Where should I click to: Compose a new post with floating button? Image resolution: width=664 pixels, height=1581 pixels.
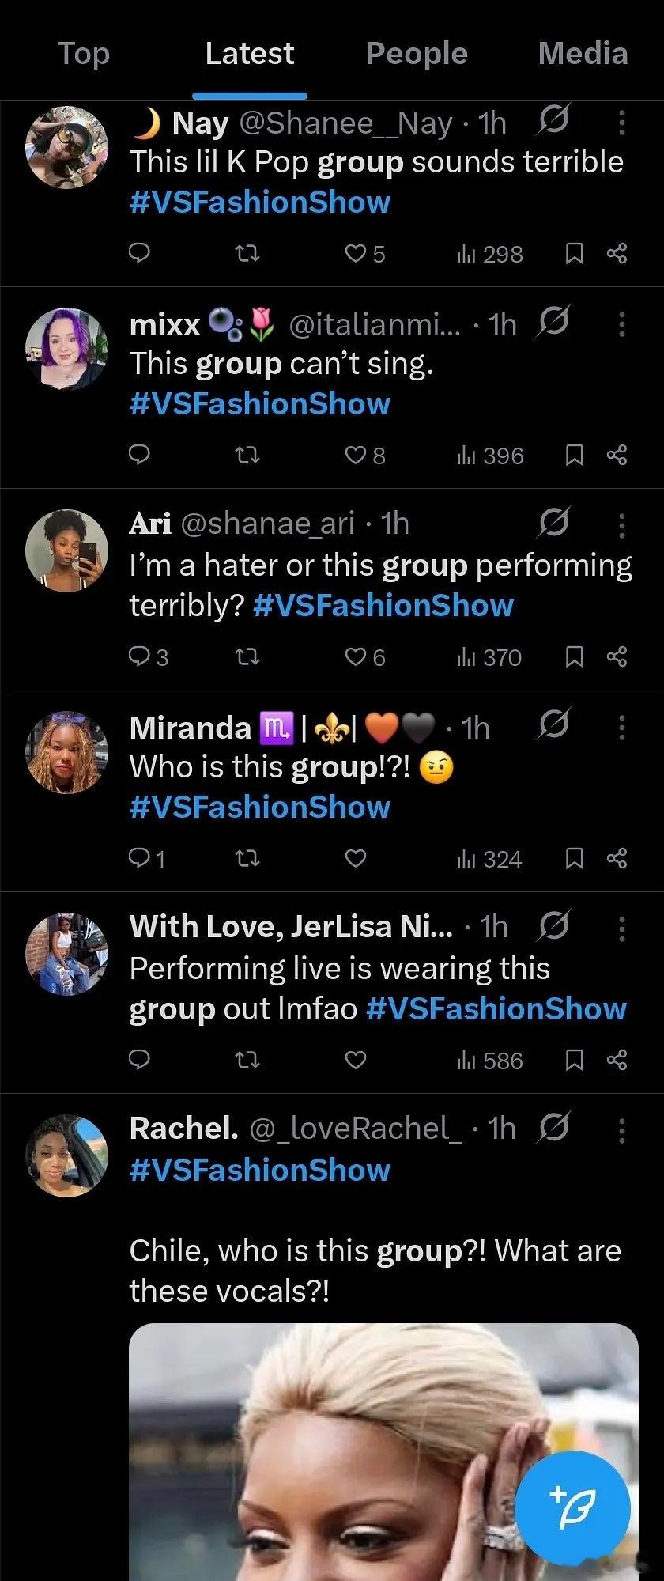coord(572,1507)
